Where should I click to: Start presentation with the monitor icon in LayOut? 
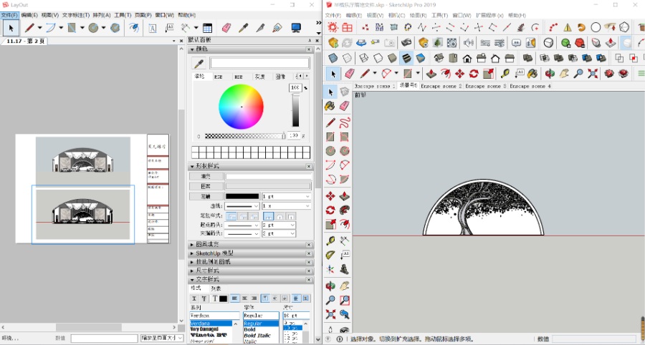(x=296, y=28)
